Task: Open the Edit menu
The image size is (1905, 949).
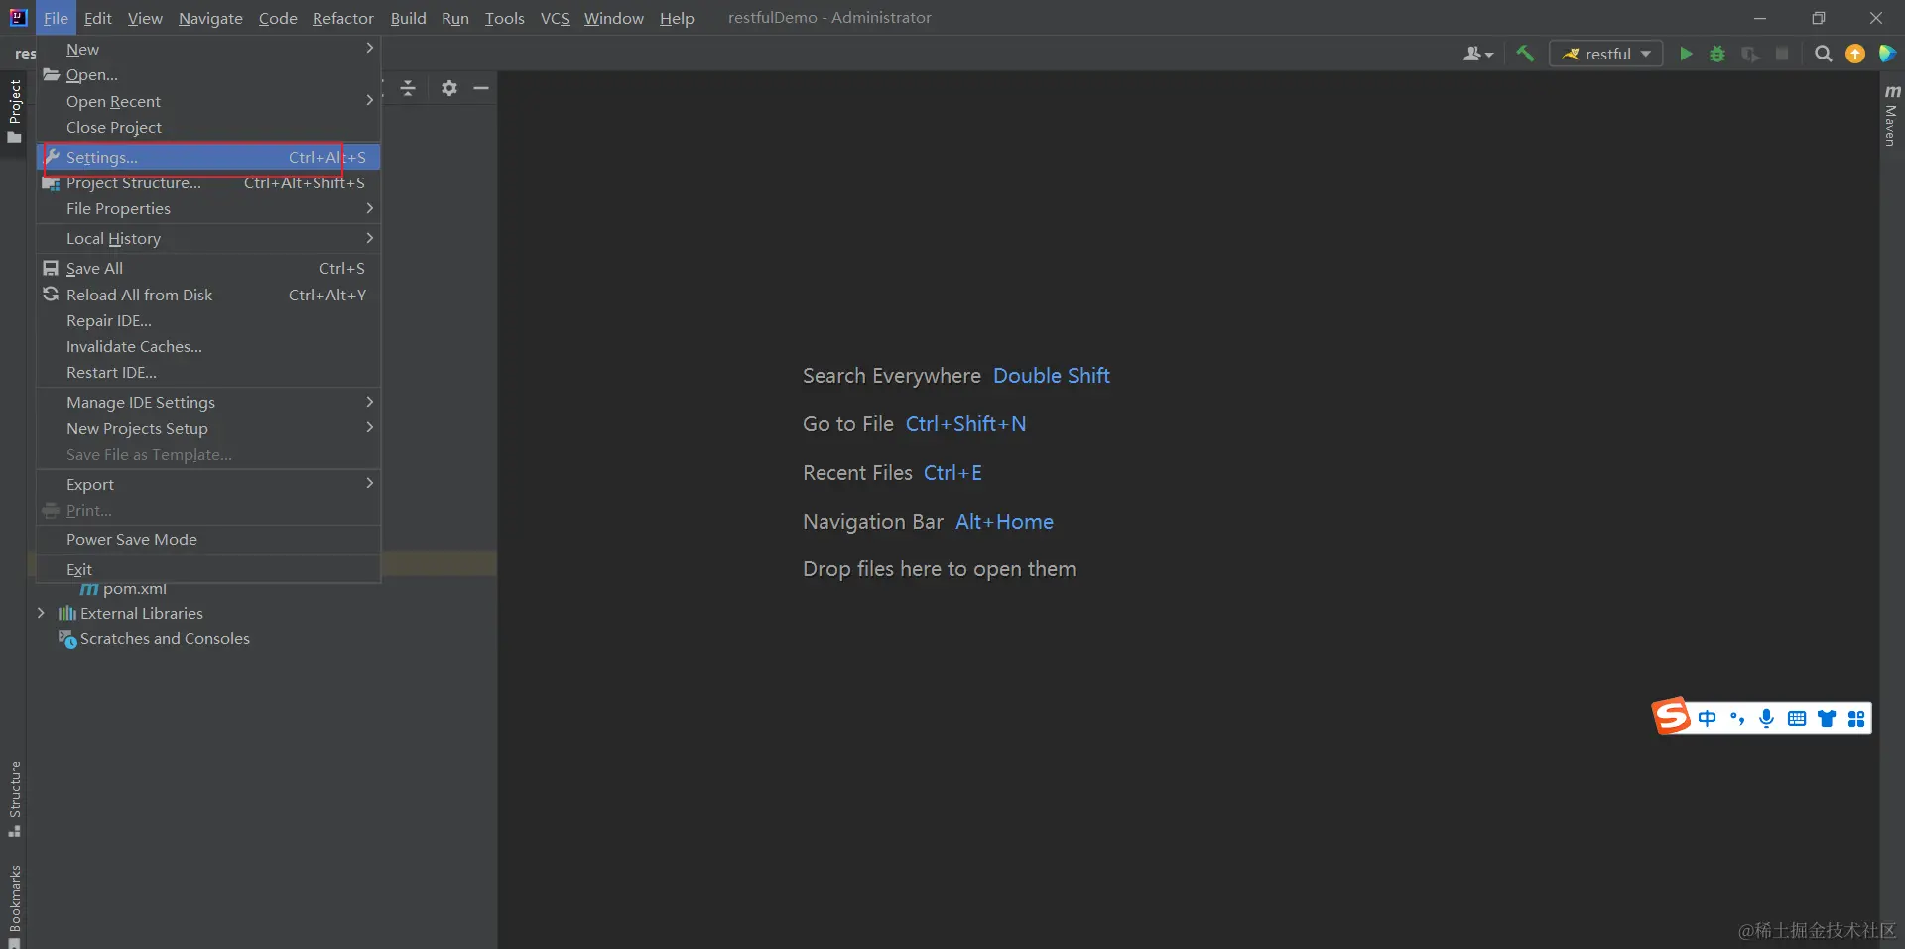Action: tap(97, 18)
